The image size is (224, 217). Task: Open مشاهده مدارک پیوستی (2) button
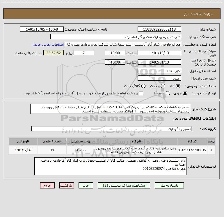point(124,186)
